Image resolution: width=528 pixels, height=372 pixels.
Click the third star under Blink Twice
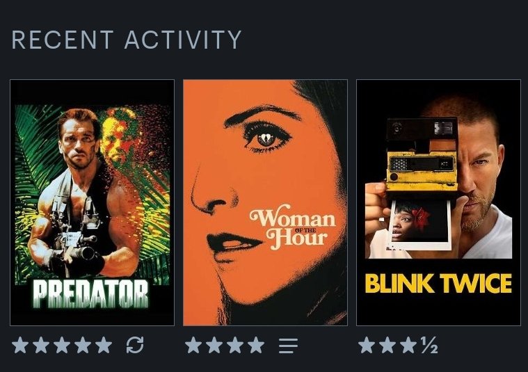408,345
